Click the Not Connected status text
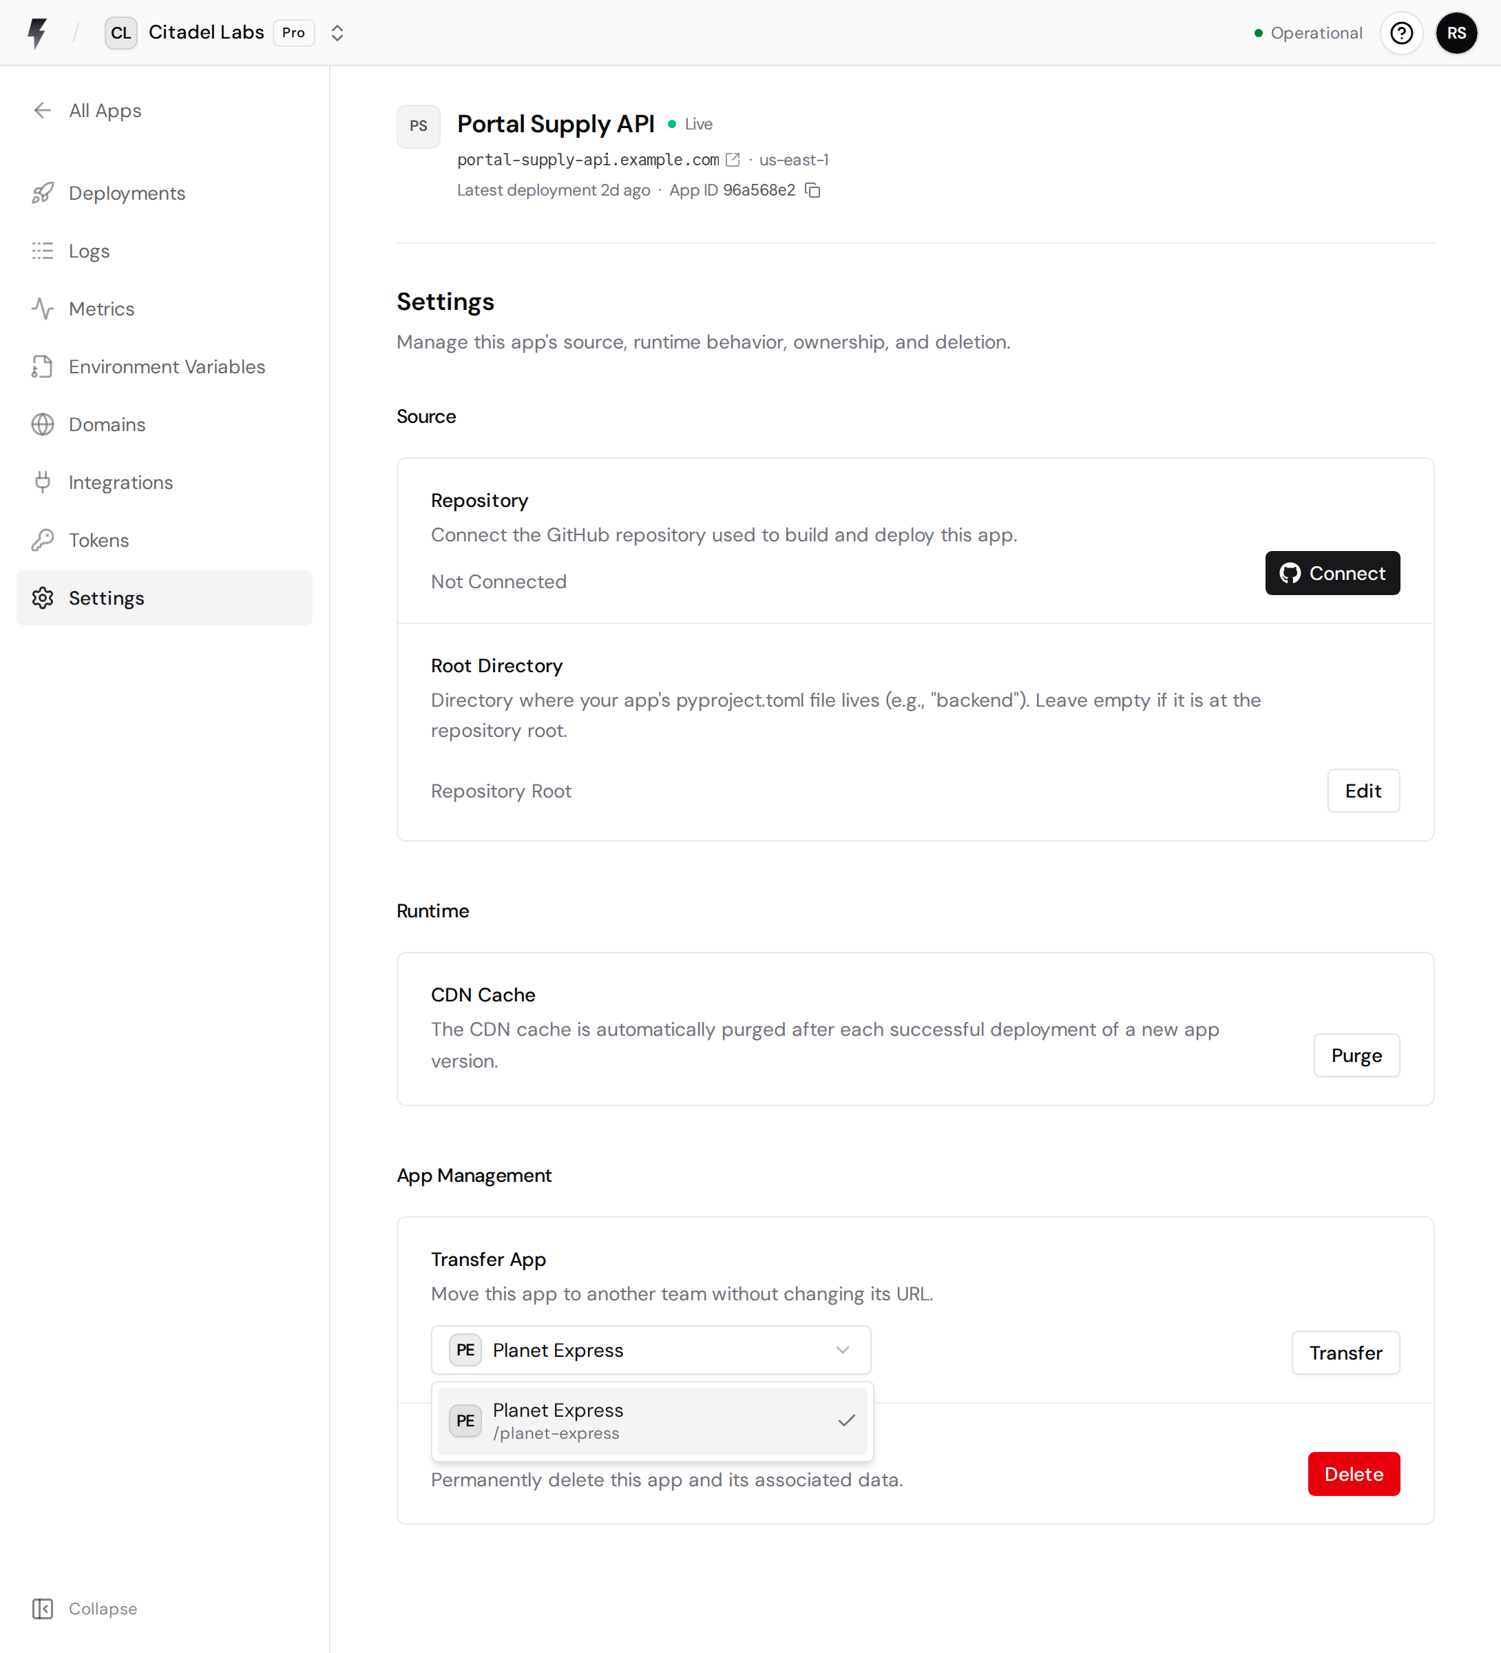 point(498,581)
